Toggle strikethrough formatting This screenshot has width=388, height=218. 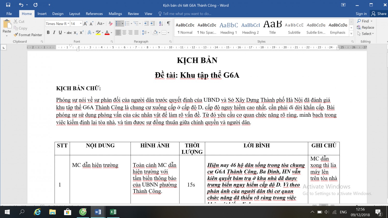[x=69, y=33]
